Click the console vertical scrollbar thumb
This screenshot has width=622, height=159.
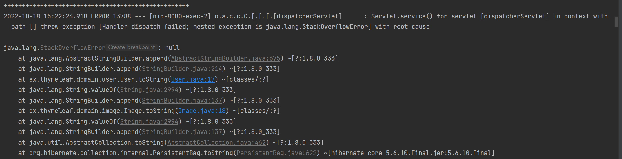coord(616,22)
